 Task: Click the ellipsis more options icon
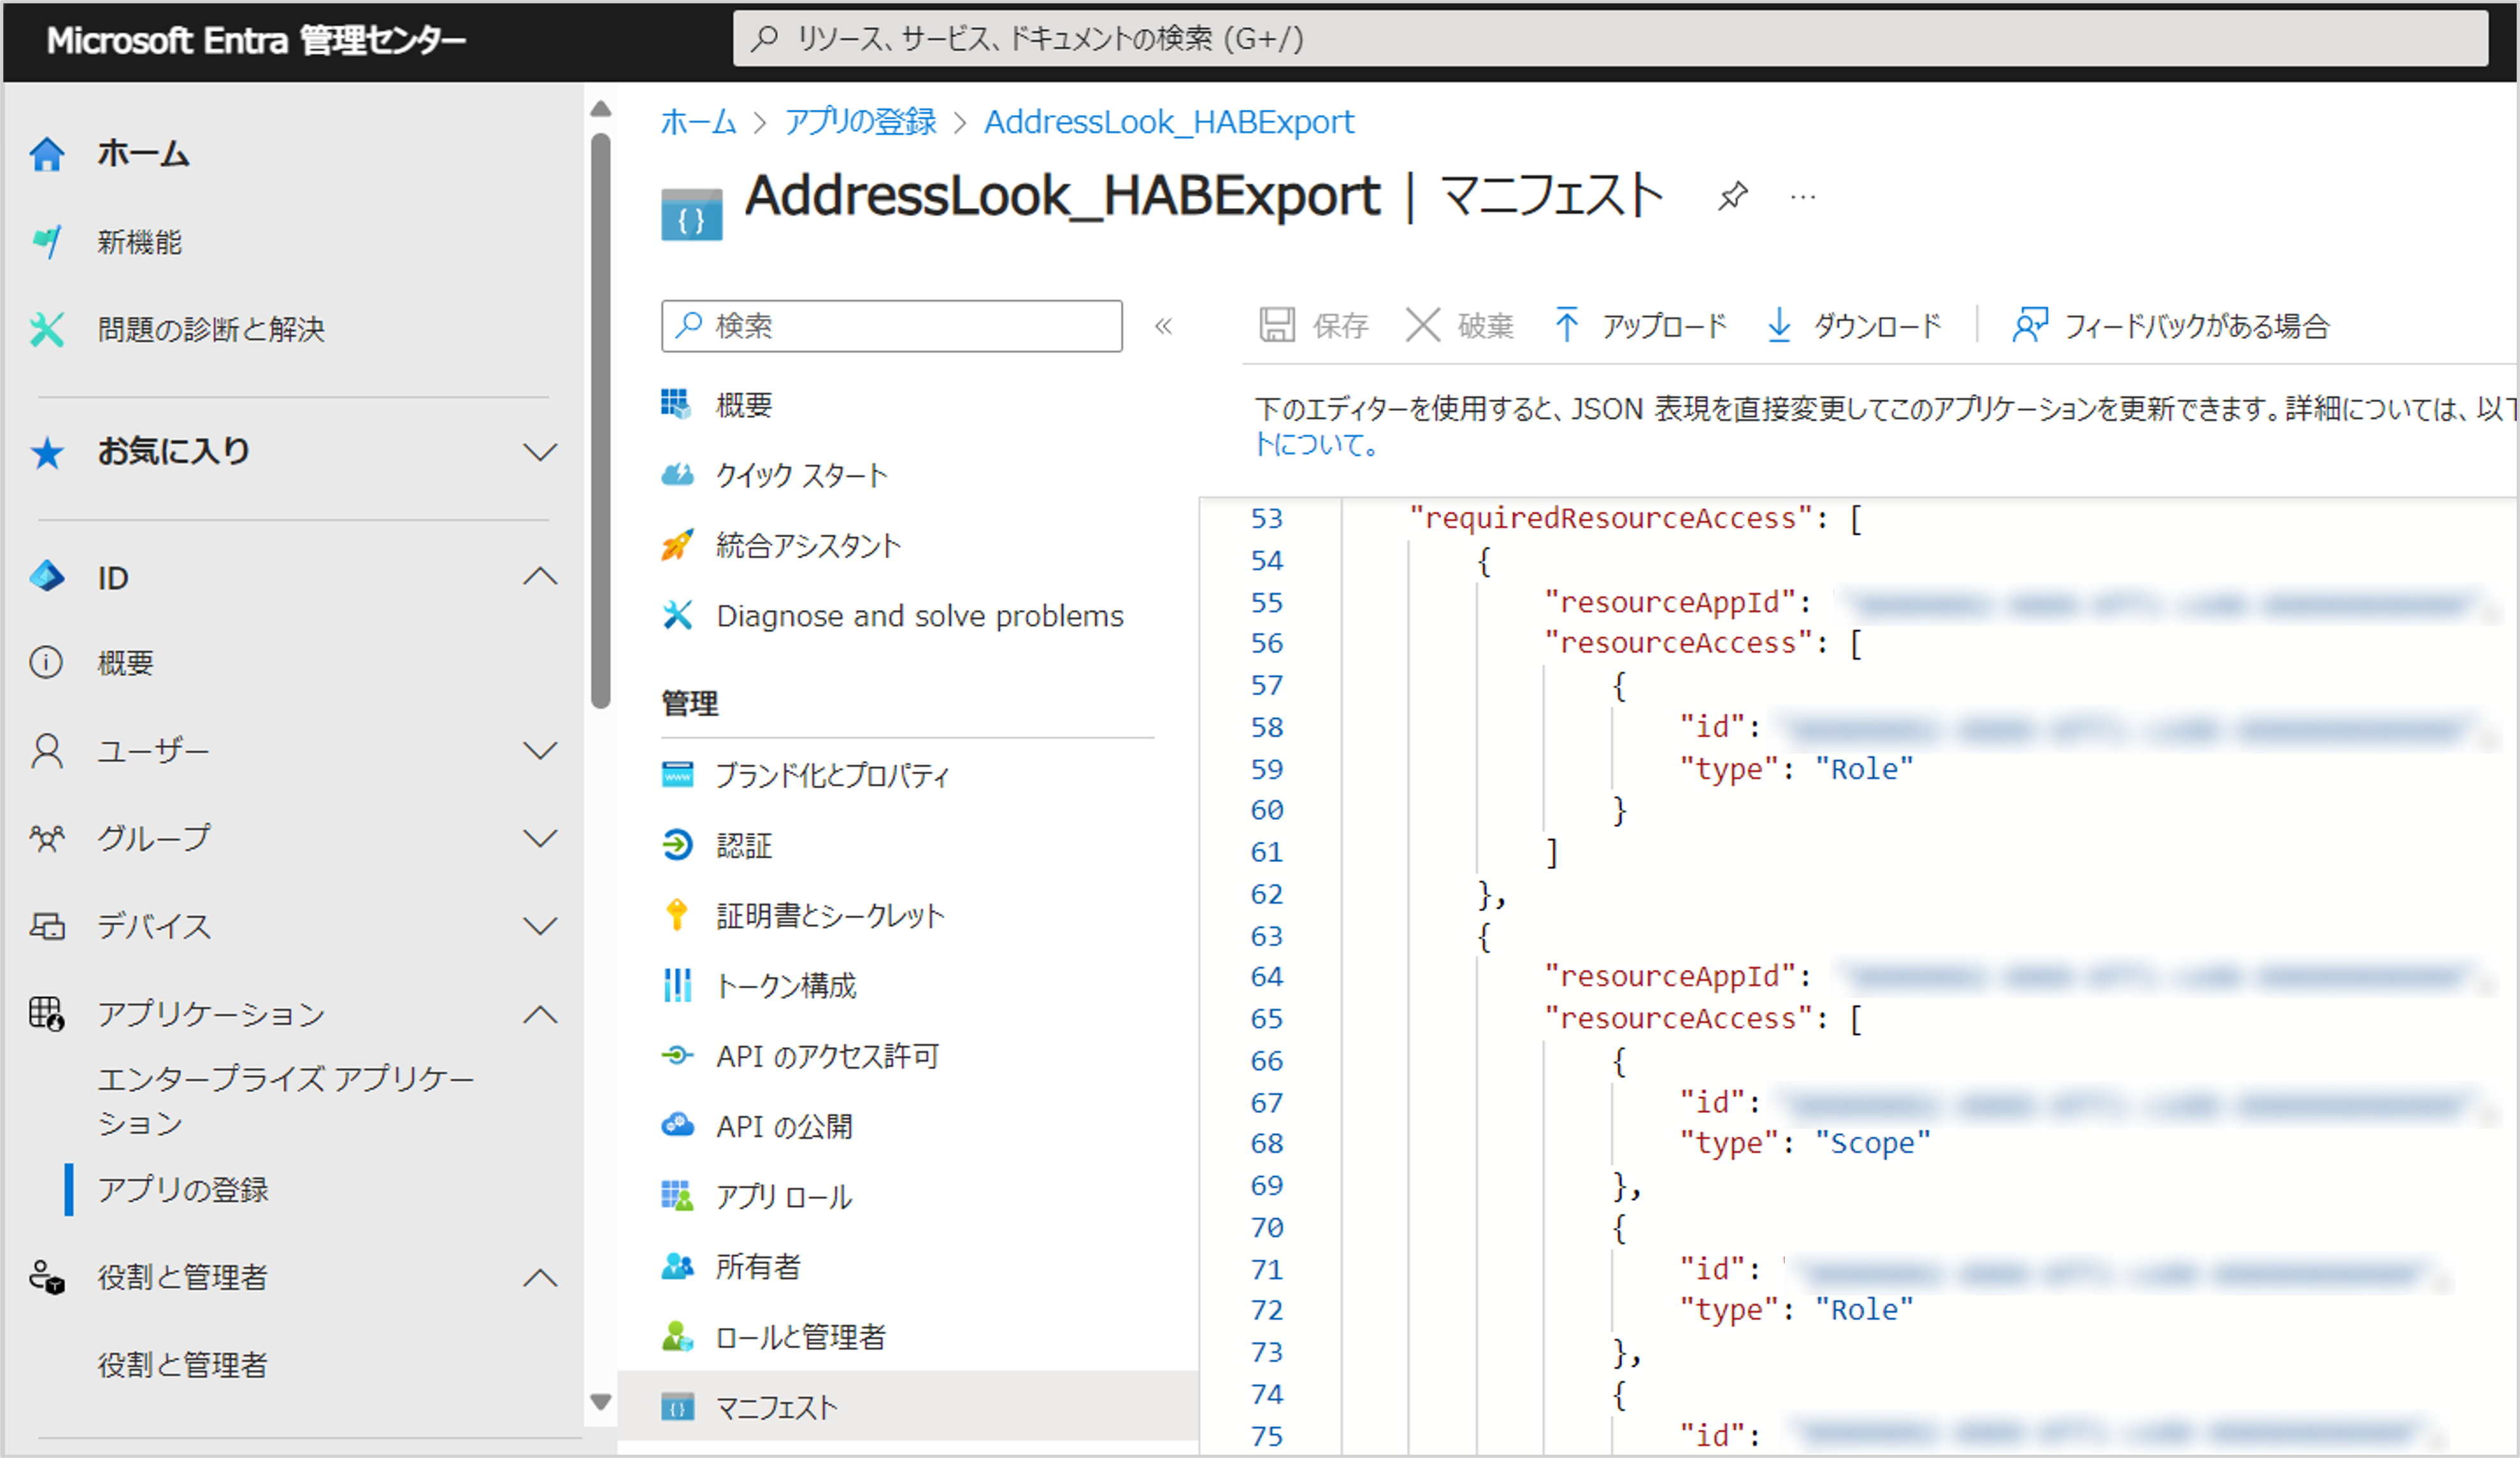[1803, 197]
